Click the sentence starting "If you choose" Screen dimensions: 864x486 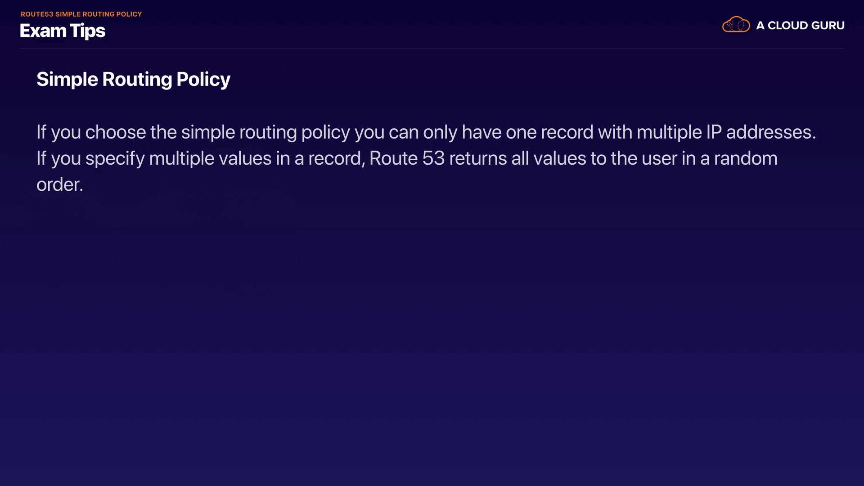(x=426, y=132)
